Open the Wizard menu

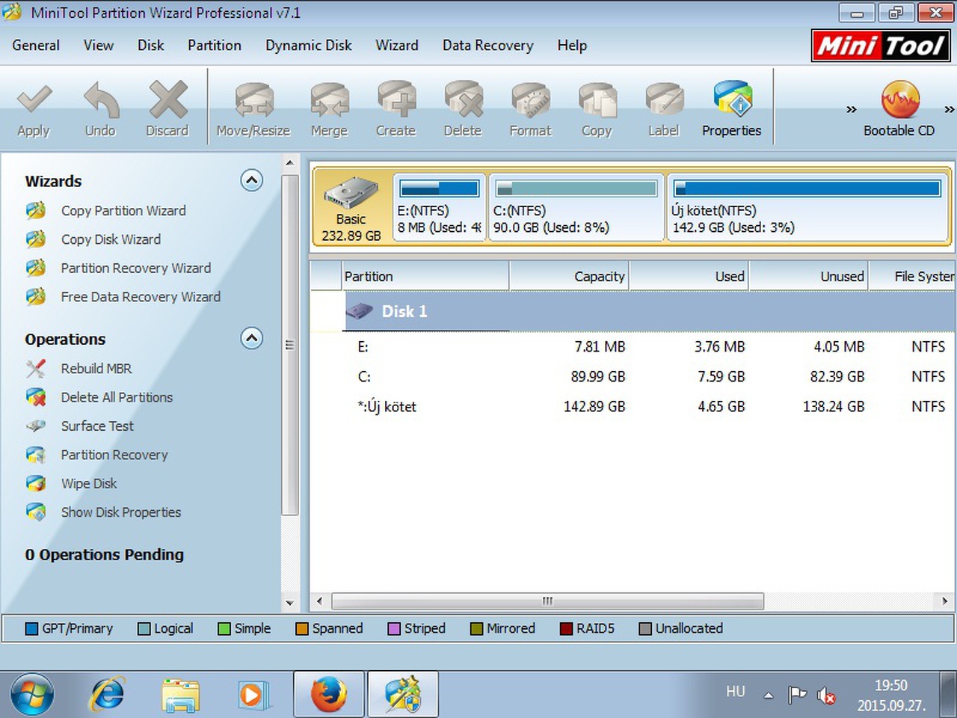click(x=397, y=46)
